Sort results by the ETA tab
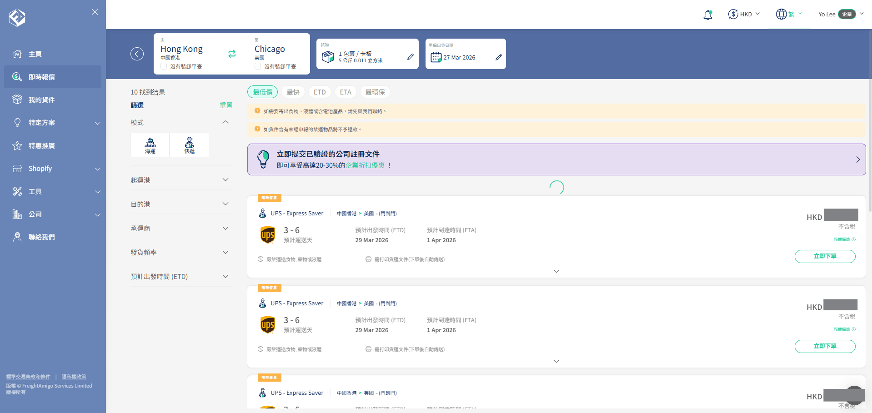 pos(345,92)
